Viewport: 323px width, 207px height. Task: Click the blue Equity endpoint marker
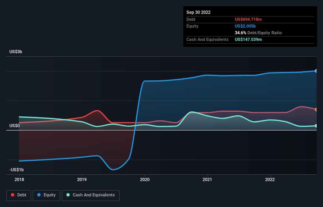(316, 71)
